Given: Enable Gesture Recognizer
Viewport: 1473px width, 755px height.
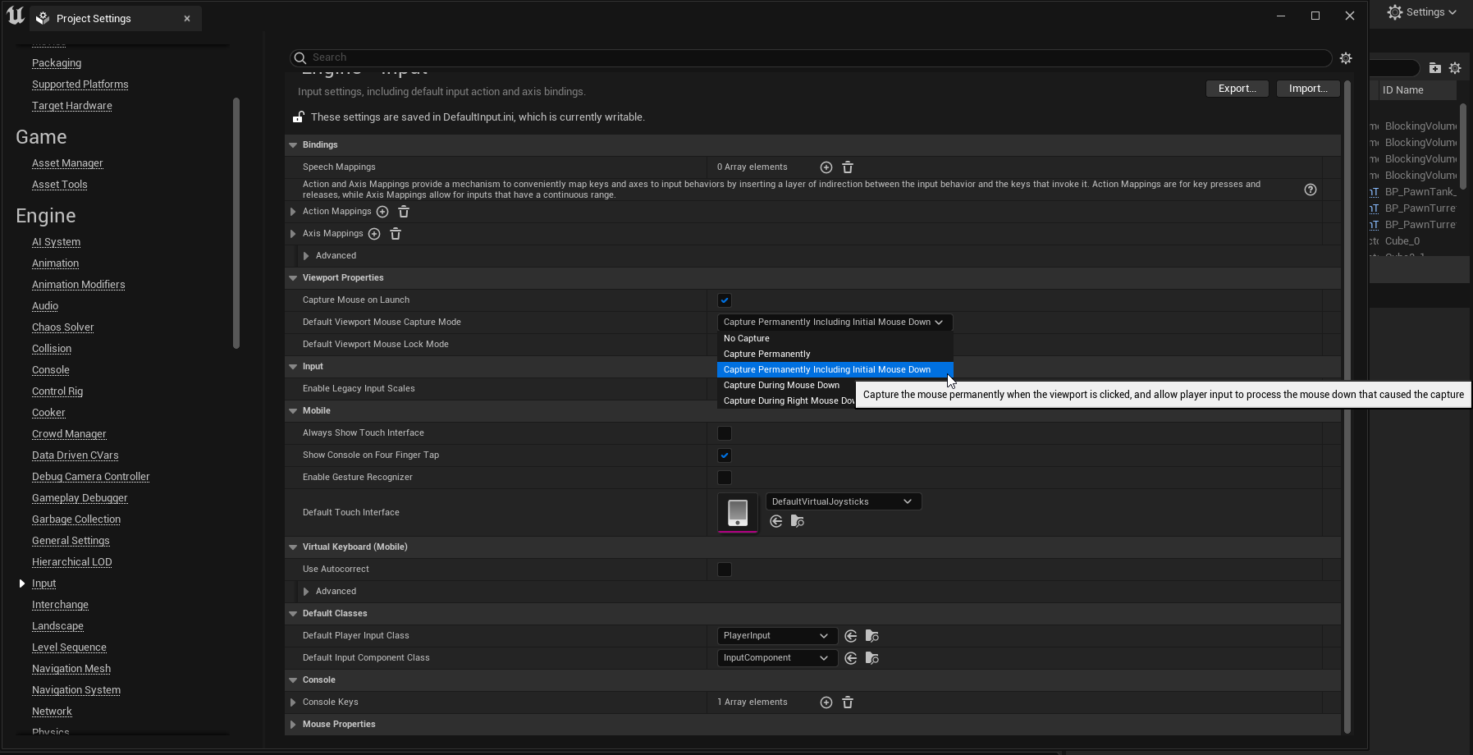Looking at the screenshot, I should point(724,477).
